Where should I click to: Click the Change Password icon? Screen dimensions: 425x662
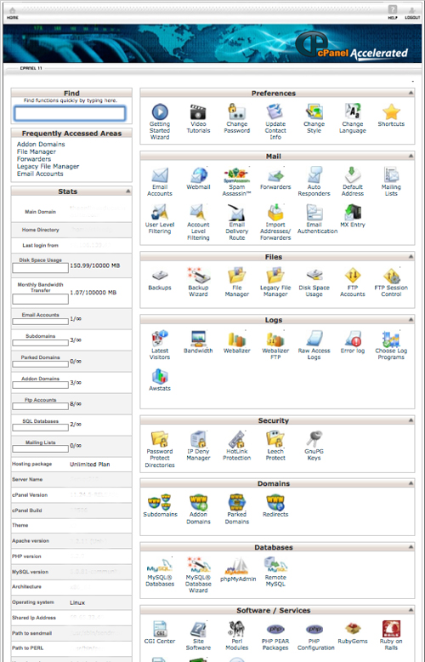[237, 112]
